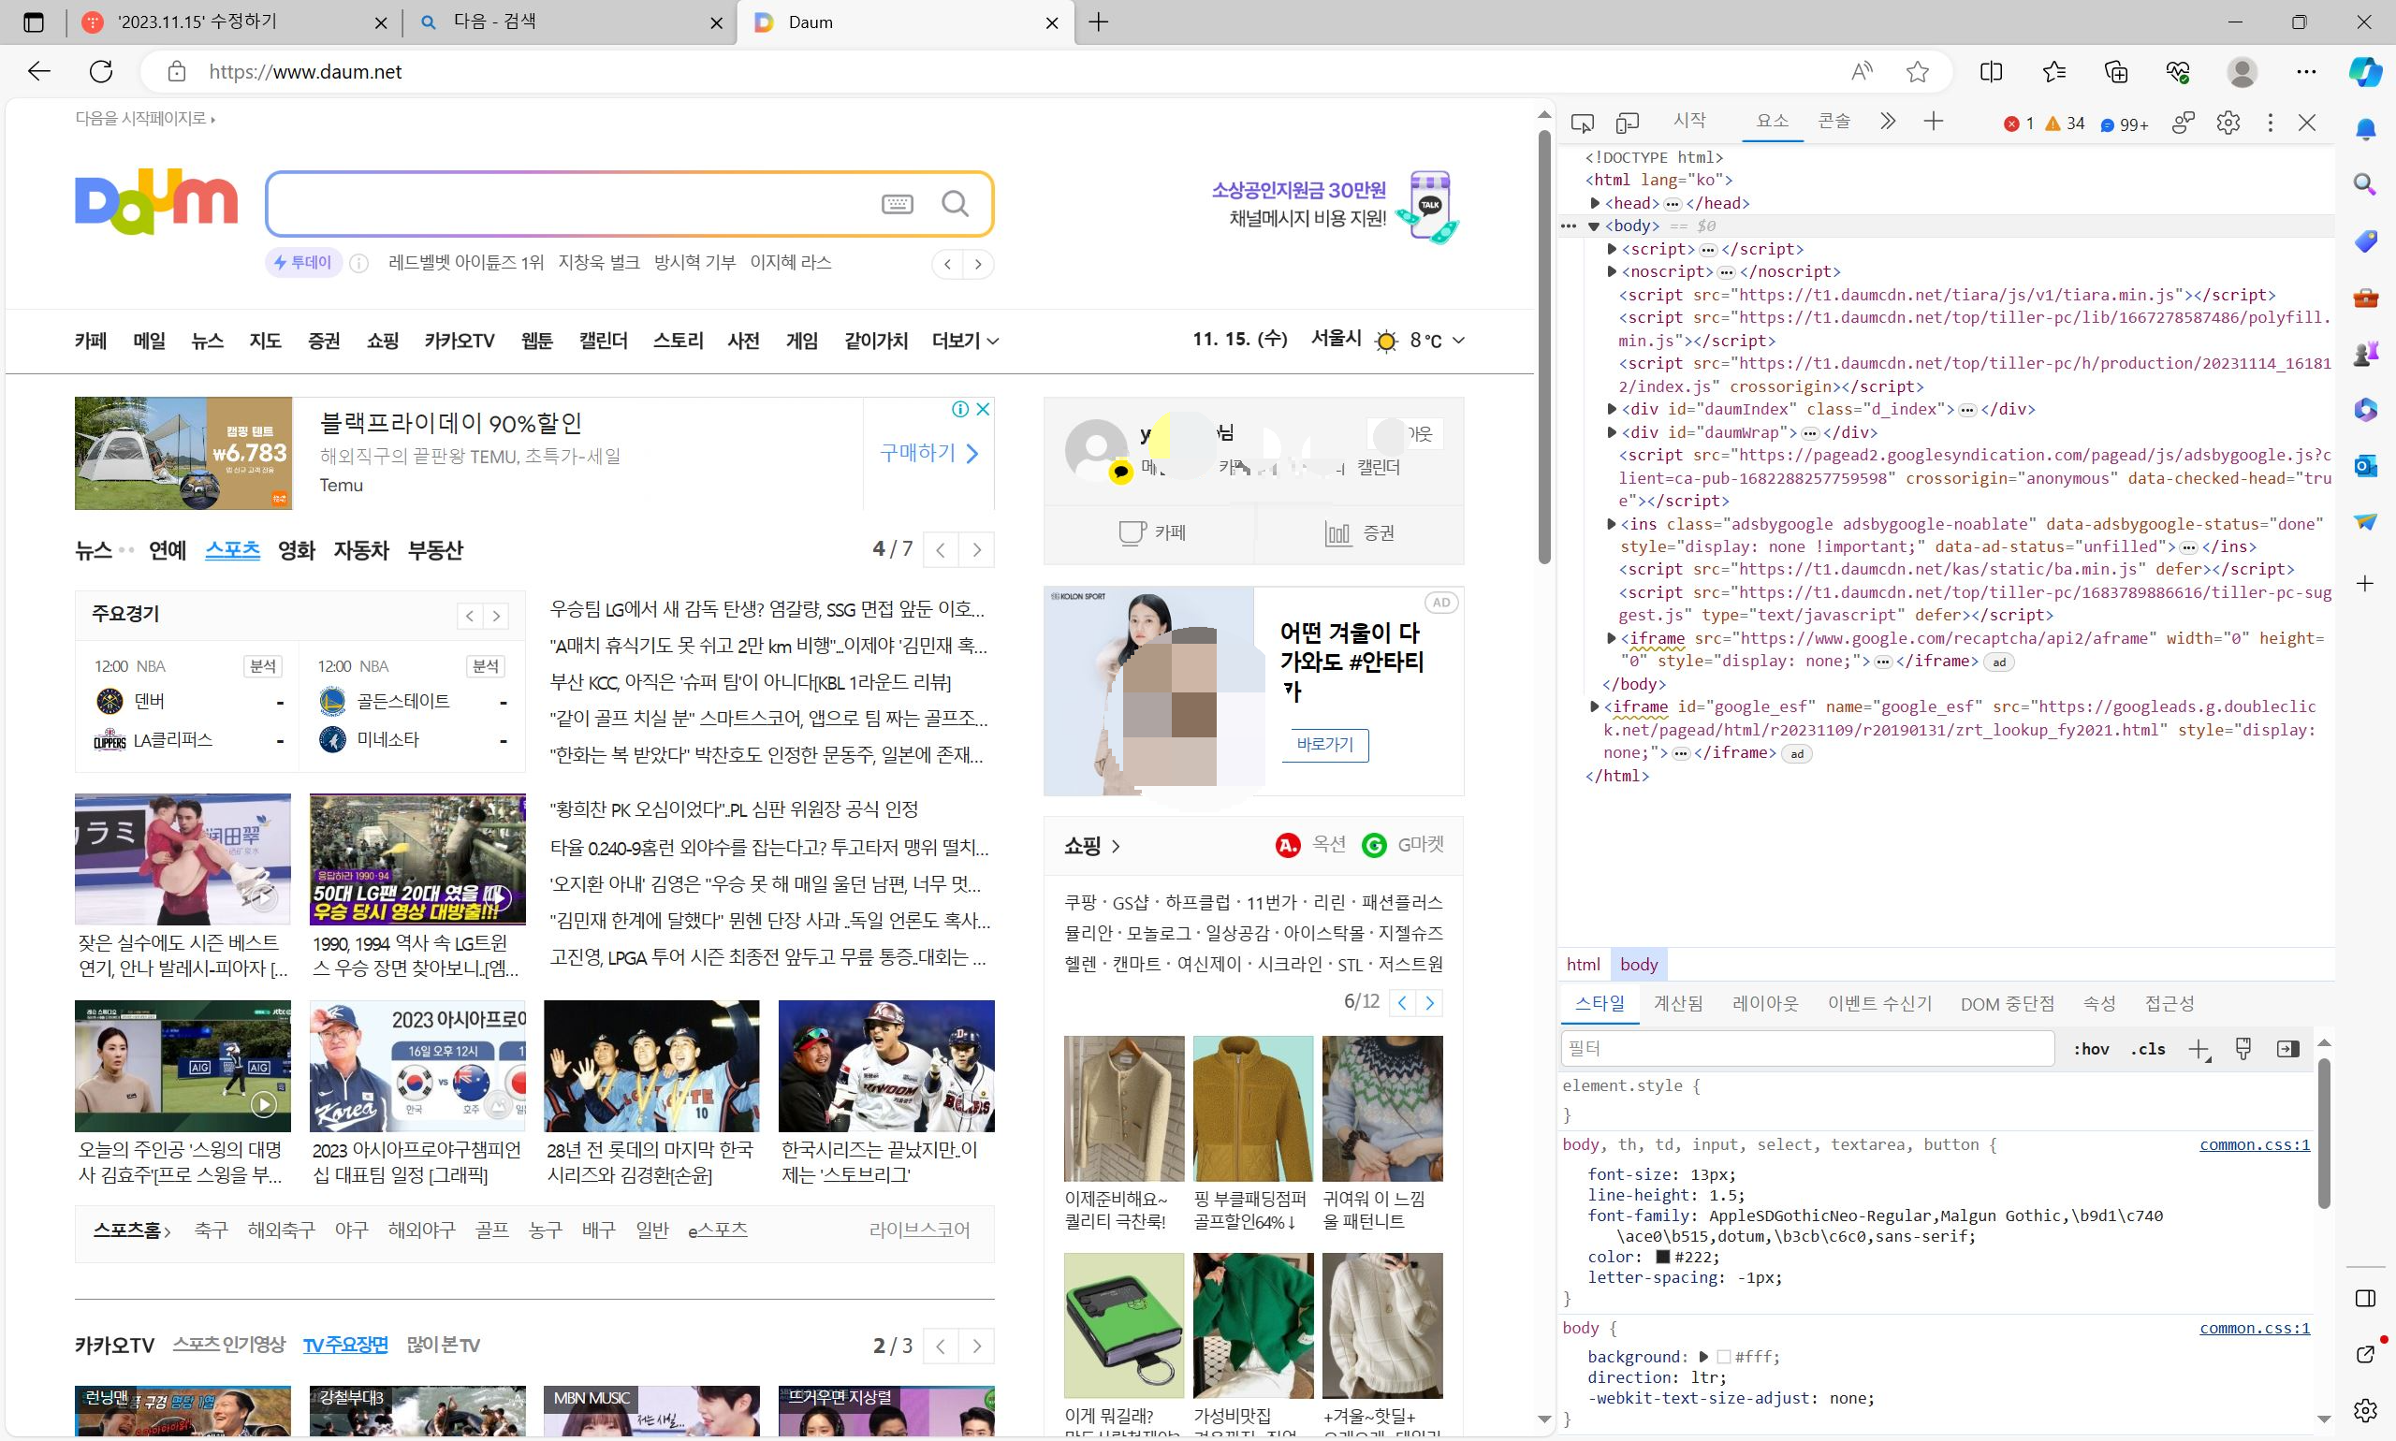Open browser Collections icon

[2115, 71]
